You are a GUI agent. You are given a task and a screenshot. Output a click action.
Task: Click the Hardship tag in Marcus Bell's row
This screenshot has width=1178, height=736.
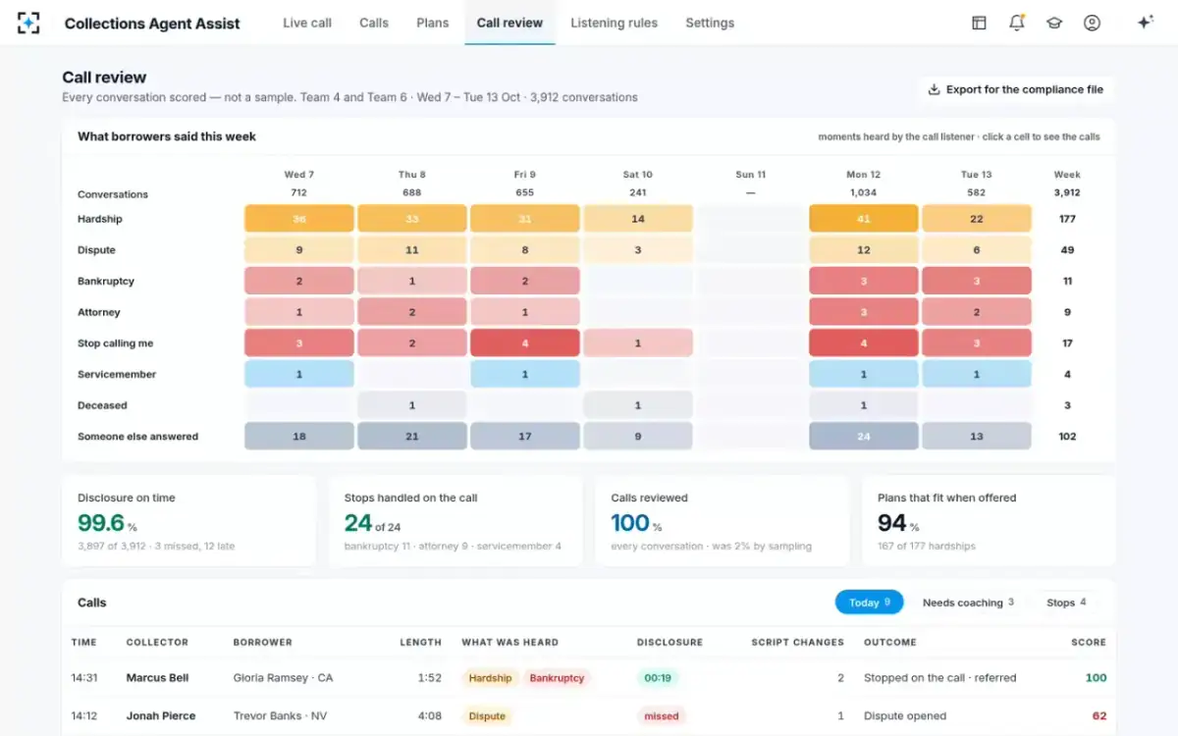490,678
